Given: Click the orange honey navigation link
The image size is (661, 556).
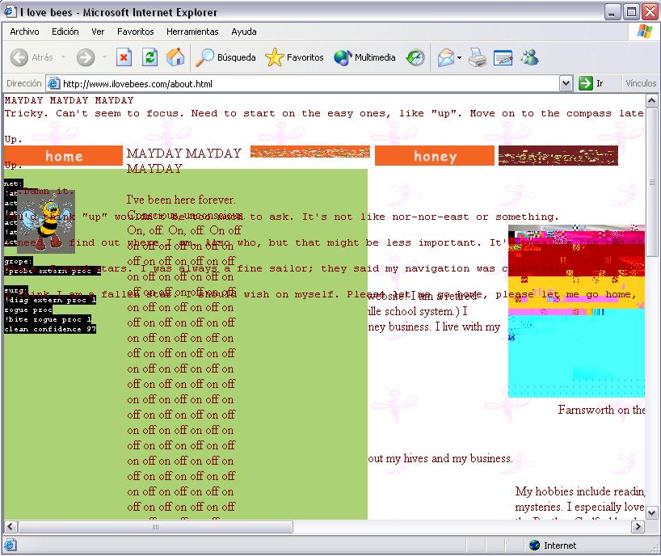Looking at the screenshot, I should click(x=435, y=157).
